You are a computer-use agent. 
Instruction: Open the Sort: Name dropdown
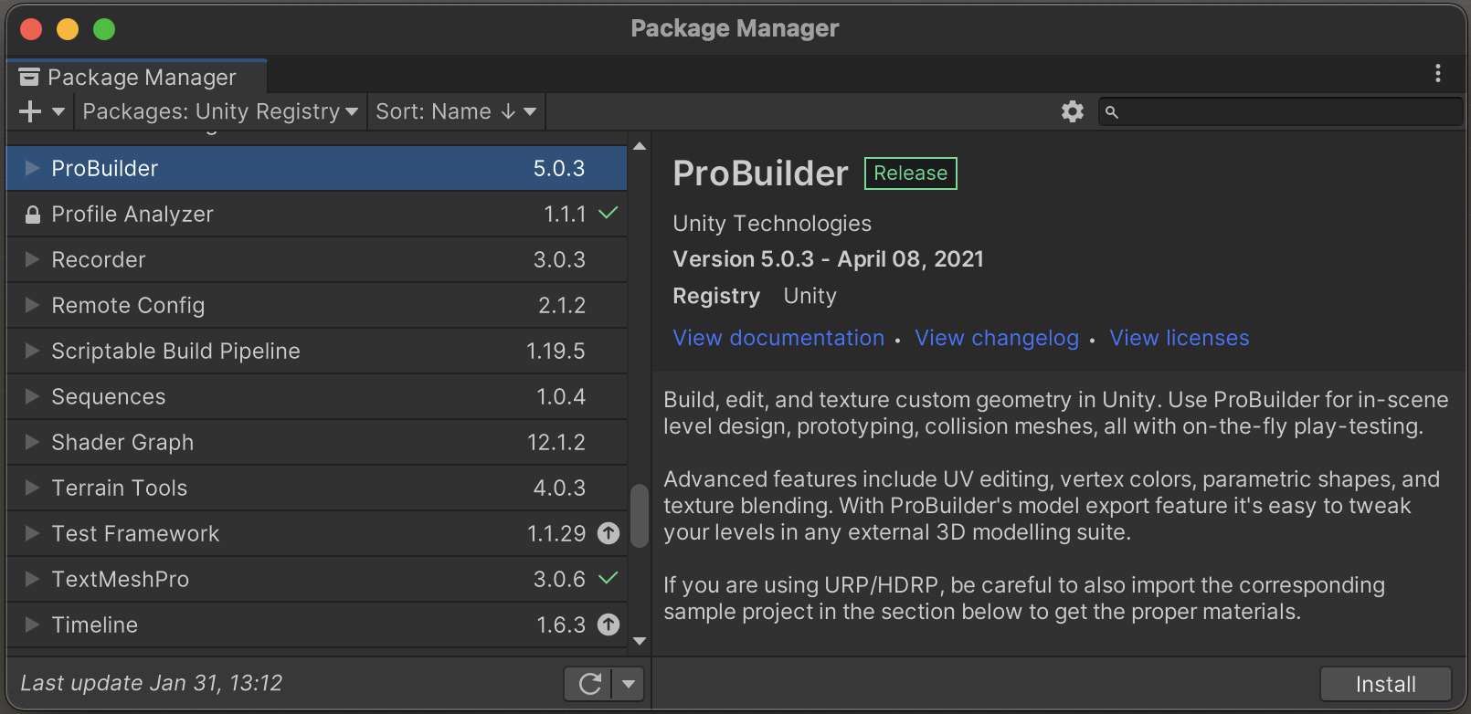click(x=455, y=111)
